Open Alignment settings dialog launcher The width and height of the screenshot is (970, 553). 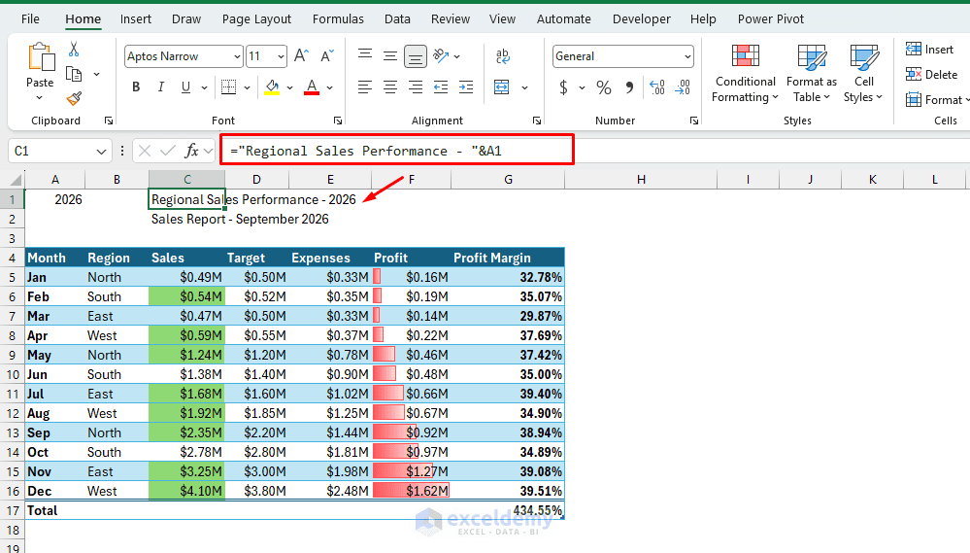tap(537, 121)
